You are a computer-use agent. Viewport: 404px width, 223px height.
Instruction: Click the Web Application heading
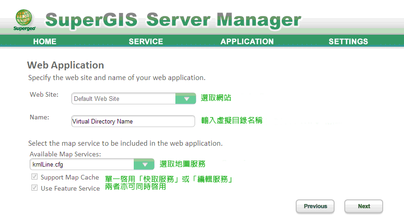pyautogui.click(x=65, y=65)
